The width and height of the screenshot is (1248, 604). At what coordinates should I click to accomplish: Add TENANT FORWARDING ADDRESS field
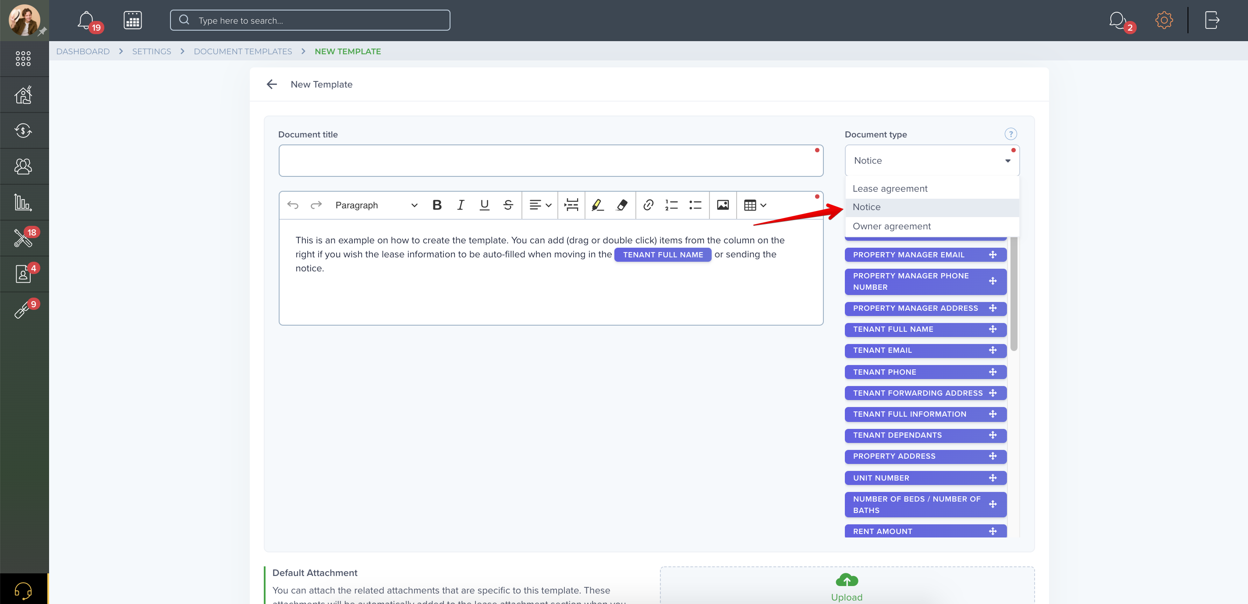(x=925, y=393)
